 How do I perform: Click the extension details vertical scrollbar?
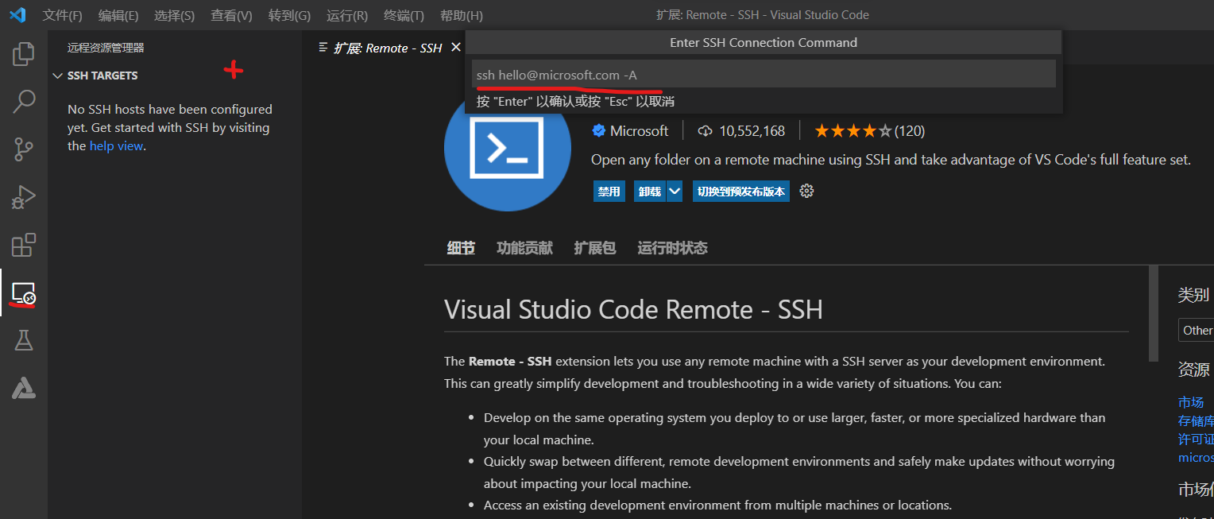click(1154, 314)
